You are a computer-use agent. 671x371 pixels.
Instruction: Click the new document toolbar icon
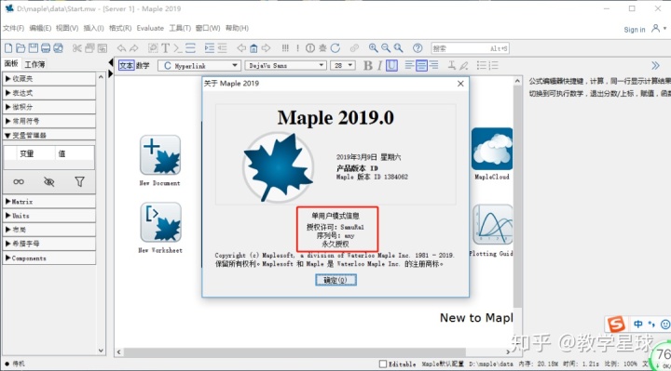click(8, 47)
